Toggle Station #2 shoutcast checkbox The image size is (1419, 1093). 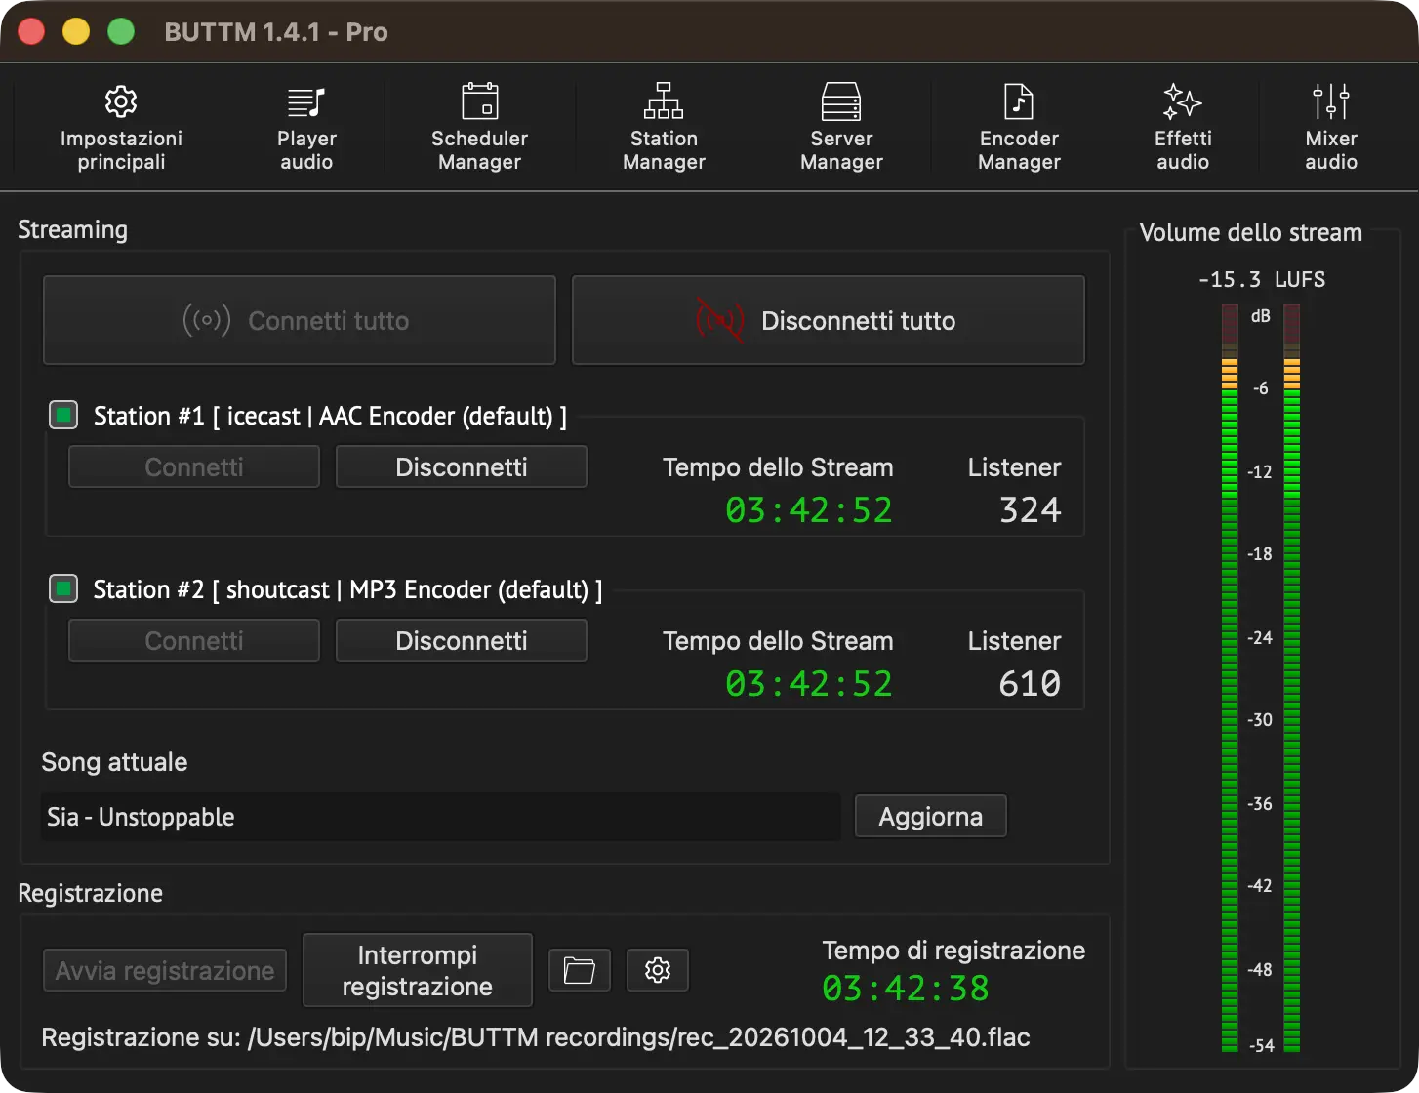pyautogui.click(x=63, y=589)
